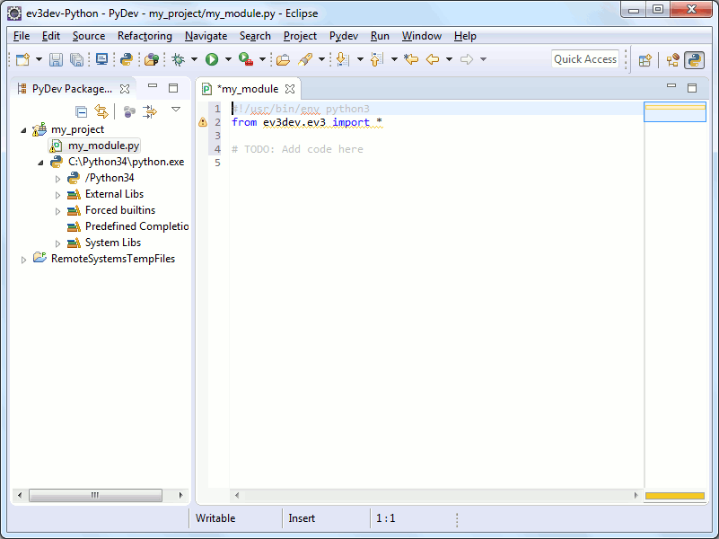Open the Previous Annotation dropdown arrow

394,59
